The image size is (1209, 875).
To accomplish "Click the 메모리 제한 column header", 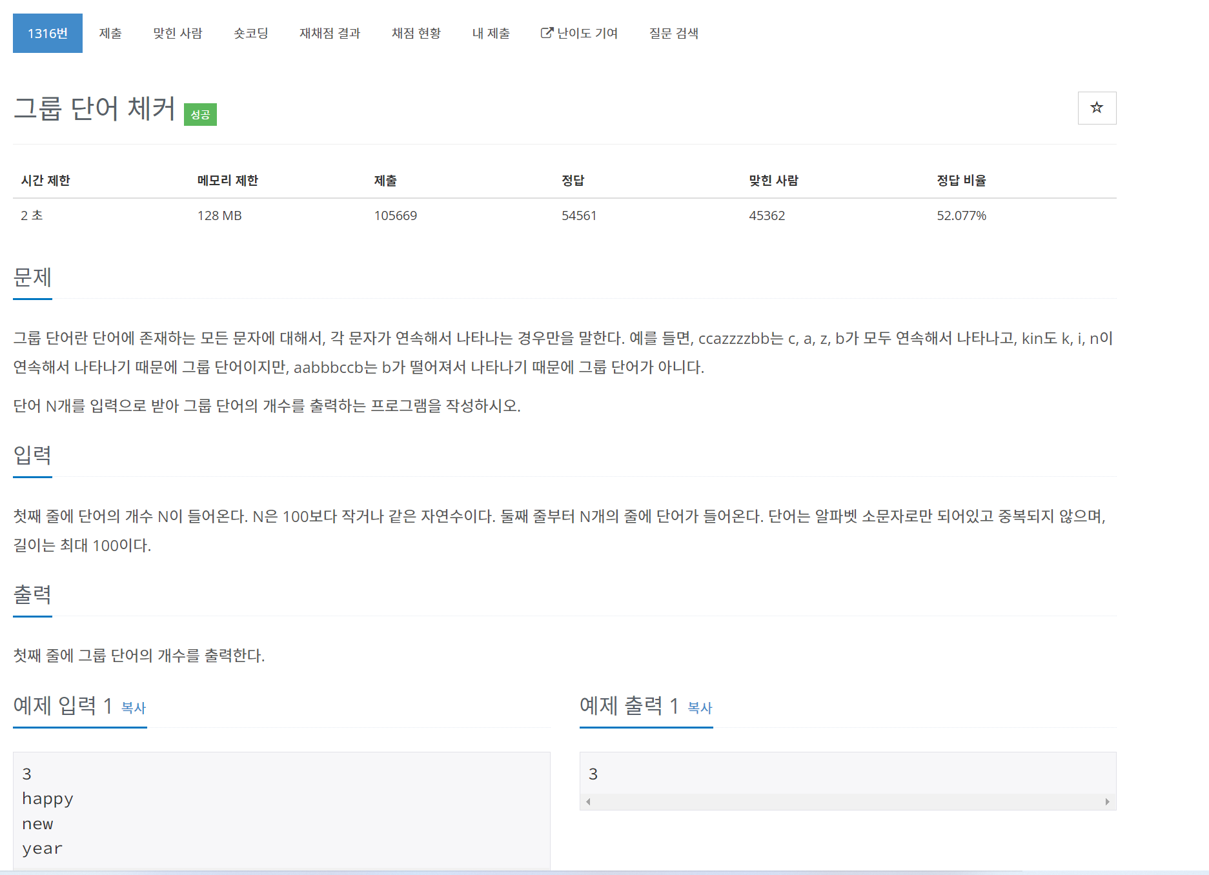I will [227, 181].
